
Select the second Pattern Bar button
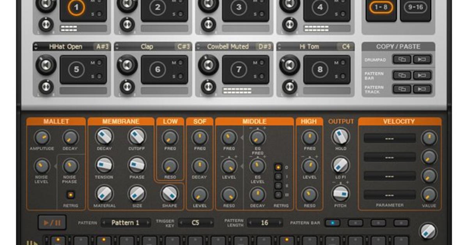point(355,223)
